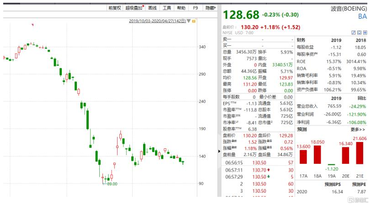
Task: Click the middle square icon above 财务 table
Action: pos(359,33)
